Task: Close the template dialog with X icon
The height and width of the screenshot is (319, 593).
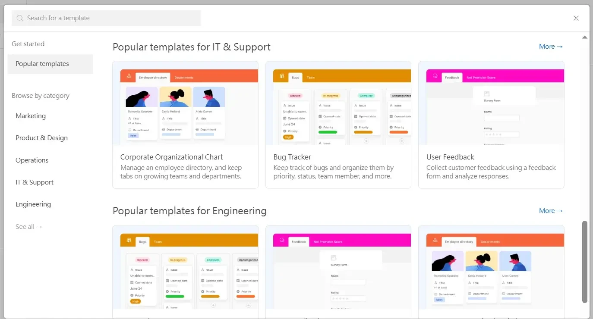Action: point(576,18)
